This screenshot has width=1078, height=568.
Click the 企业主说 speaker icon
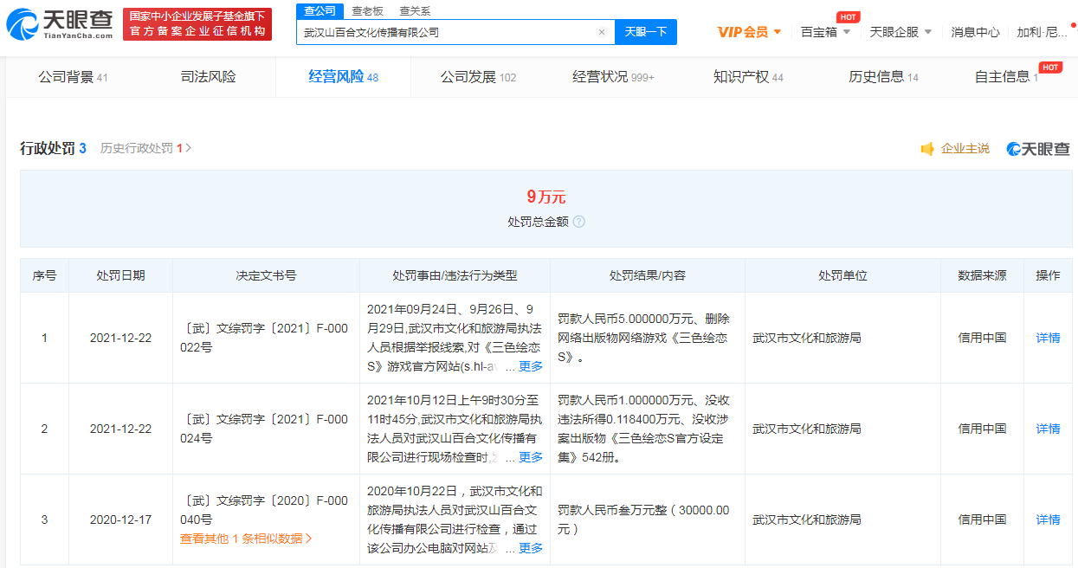927,149
